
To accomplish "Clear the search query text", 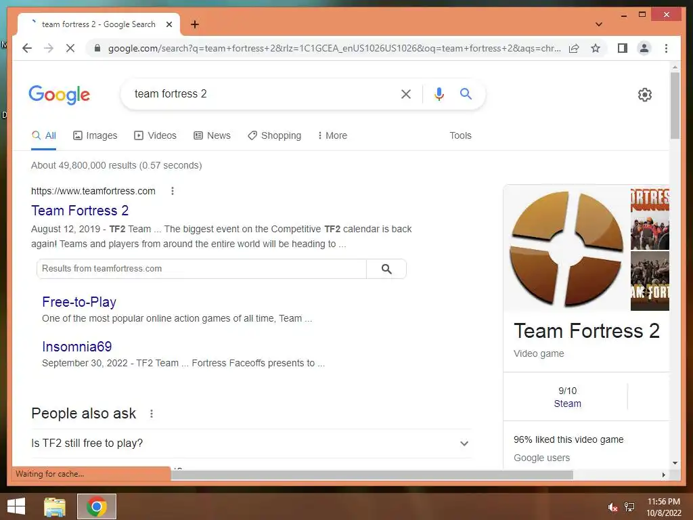I will pos(406,93).
